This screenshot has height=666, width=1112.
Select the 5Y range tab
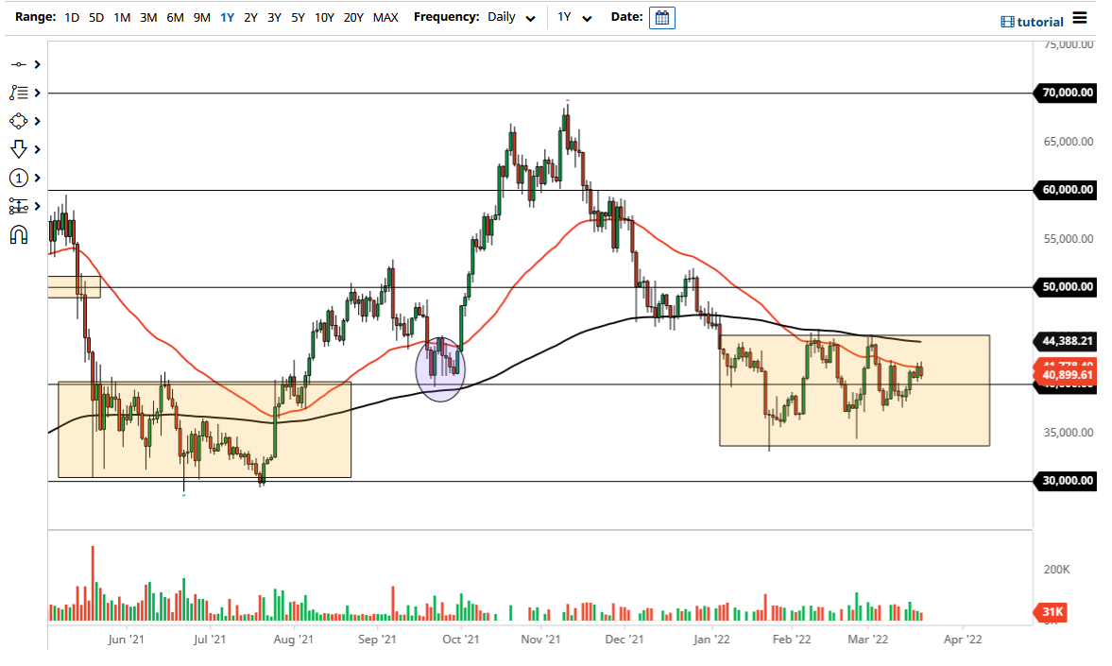click(x=297, y=17)
